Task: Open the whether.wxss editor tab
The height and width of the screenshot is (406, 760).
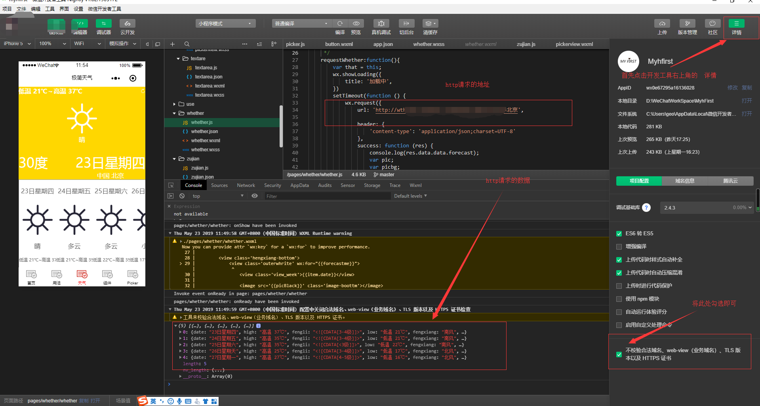Action: [x=429, y=44]
